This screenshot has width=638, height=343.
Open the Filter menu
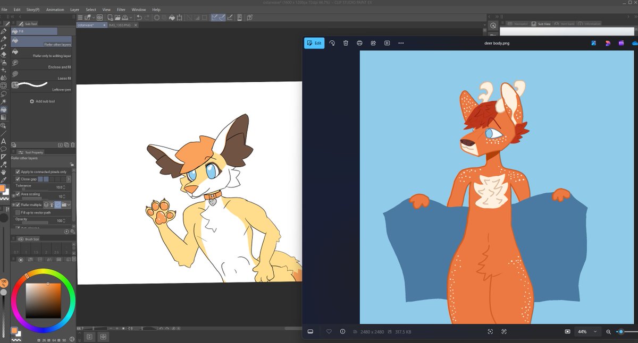coord(121,10)
